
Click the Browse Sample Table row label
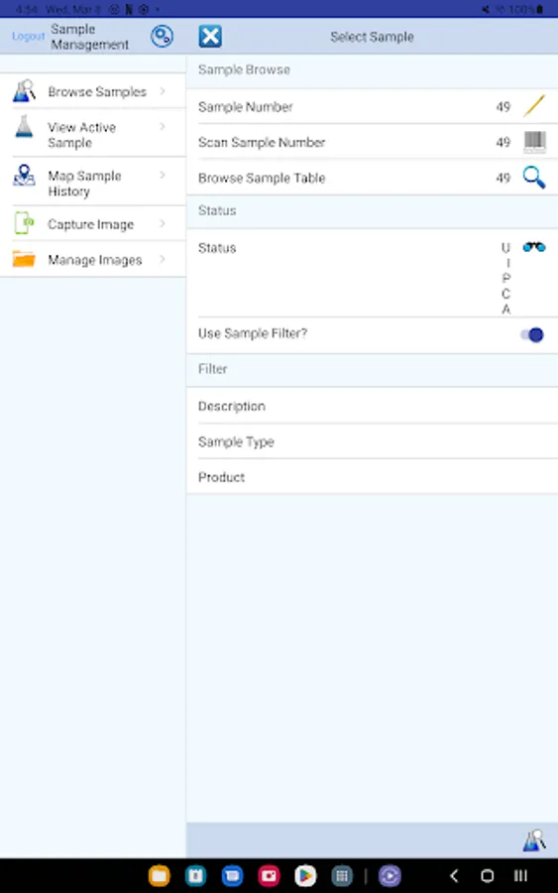pos(262,179)
